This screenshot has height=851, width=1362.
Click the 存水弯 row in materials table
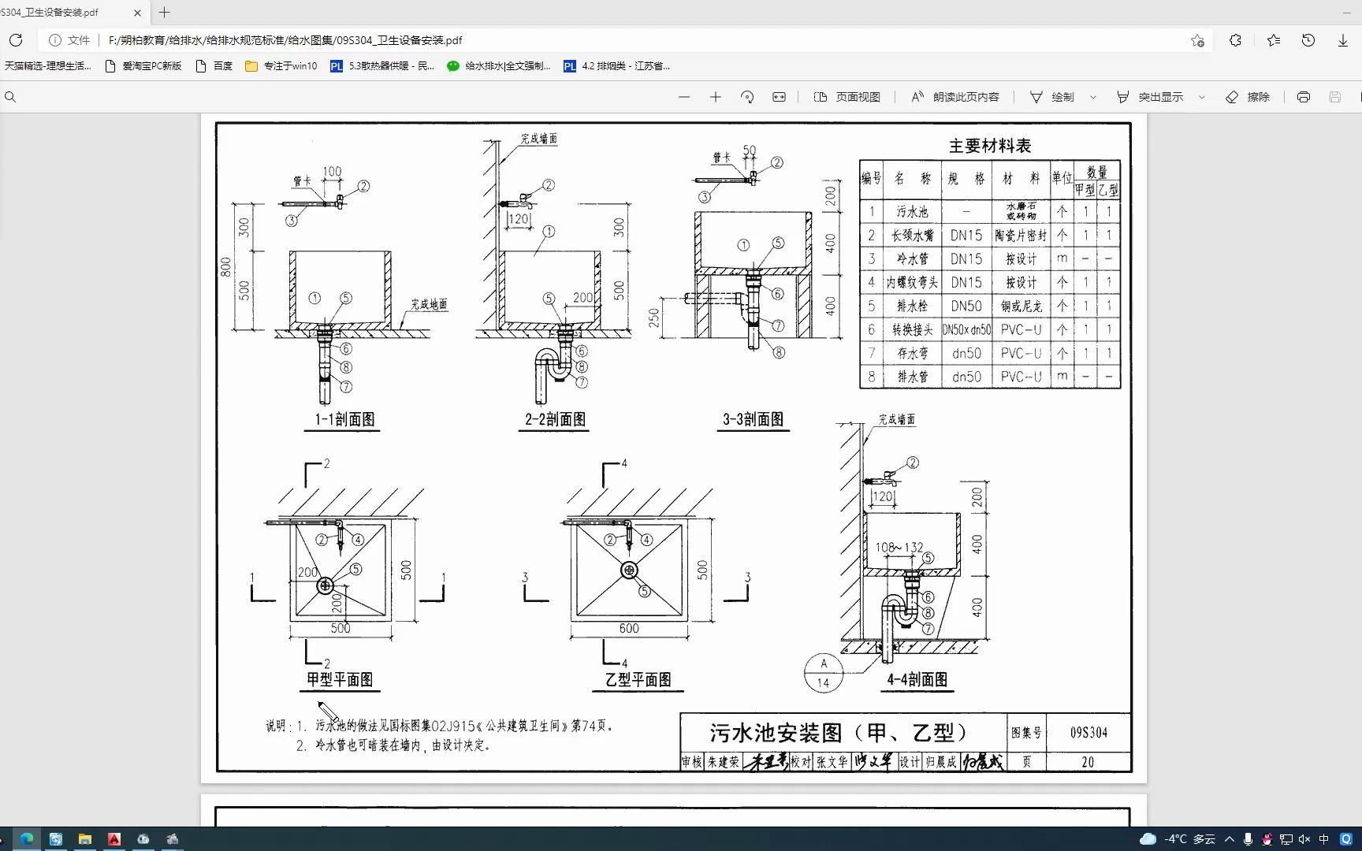990,353
